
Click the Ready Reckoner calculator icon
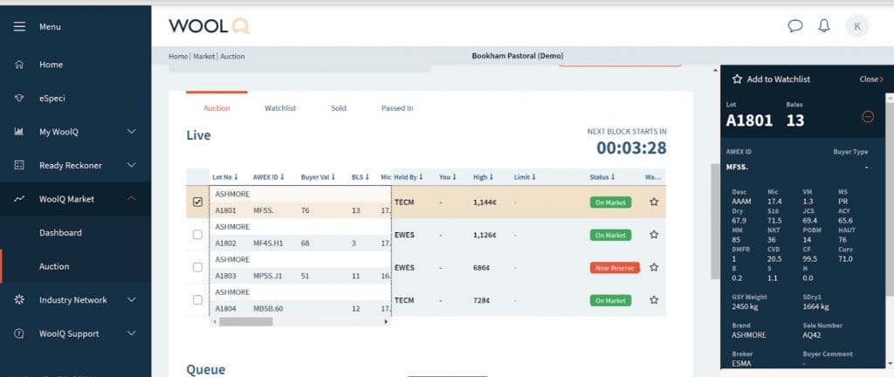[x=19, y=165]
